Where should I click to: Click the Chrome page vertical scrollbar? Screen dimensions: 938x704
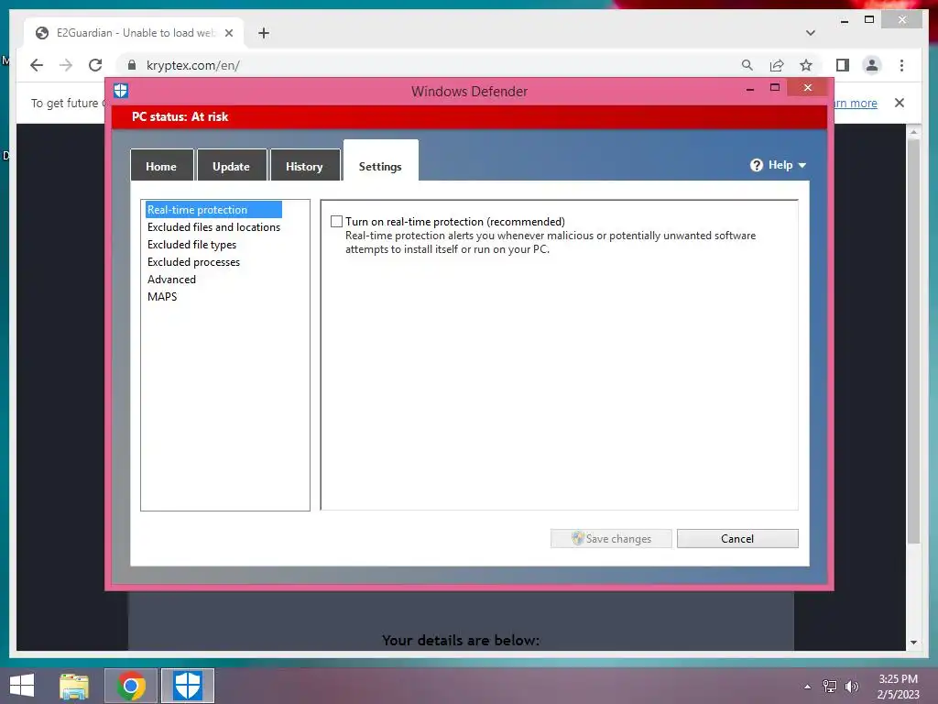tap(913, 341)
